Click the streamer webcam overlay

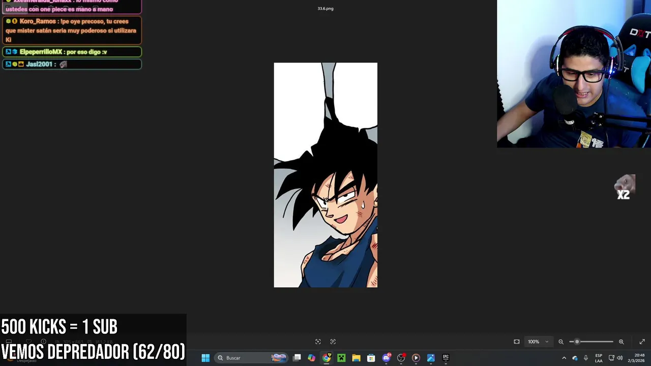[574, 74]
